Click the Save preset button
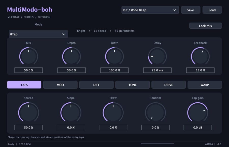 point(190,10)
